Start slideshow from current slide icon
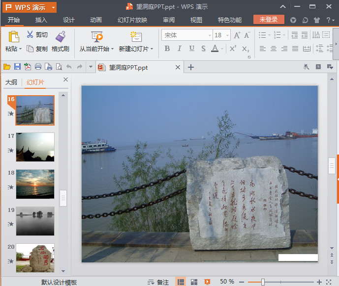 (x=97, y=36)
